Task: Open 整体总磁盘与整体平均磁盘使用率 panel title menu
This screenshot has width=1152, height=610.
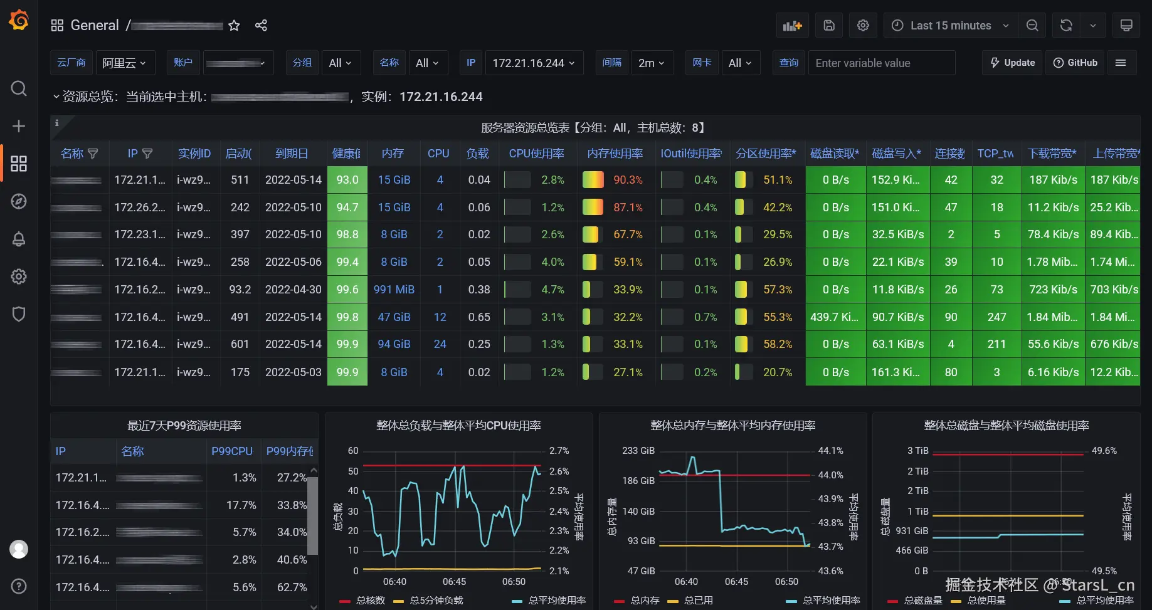Action: [x=1006, y=426]
